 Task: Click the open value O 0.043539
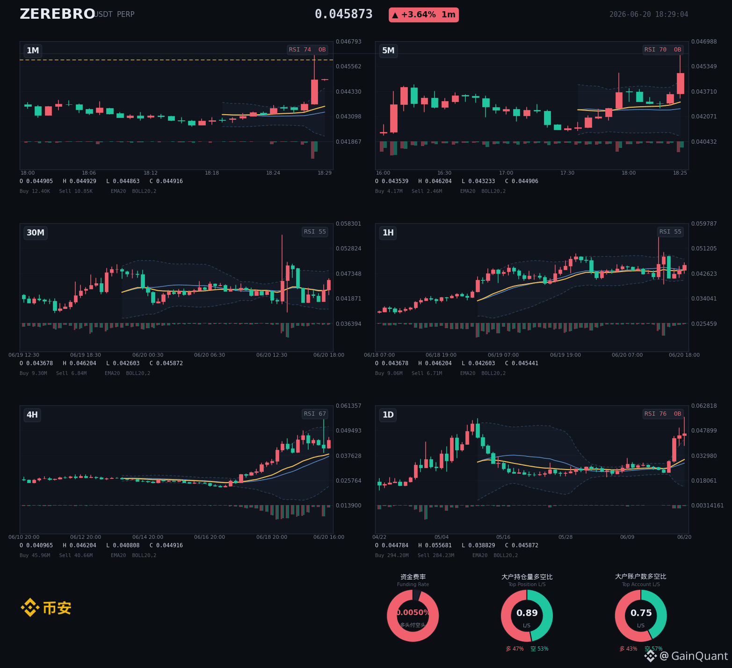pos(392,181)
